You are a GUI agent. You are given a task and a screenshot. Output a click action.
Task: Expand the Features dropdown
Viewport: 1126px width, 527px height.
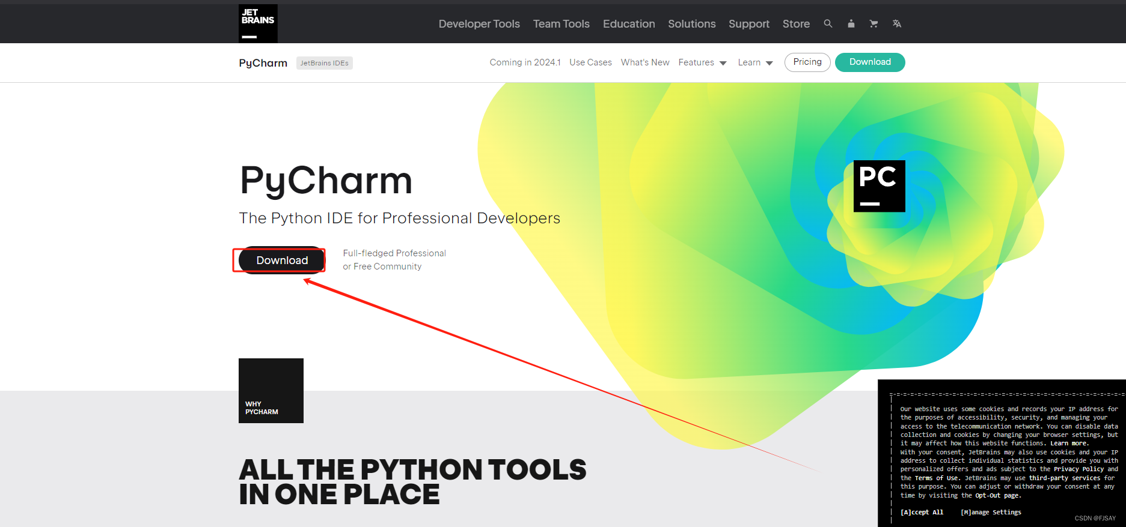pyautogui.click(x=702, y=62)
